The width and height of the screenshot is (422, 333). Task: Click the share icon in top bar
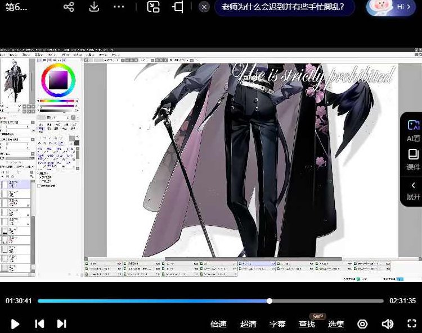click(69, 7)
